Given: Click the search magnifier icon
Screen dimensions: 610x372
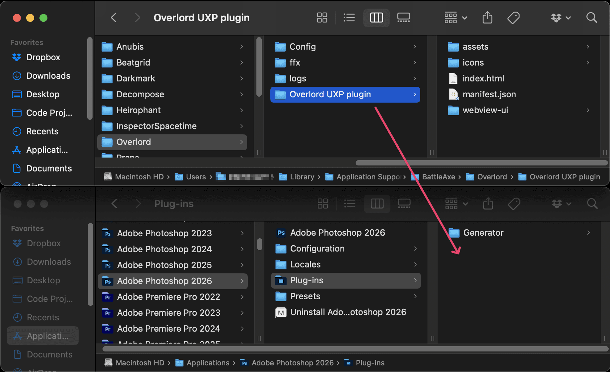Looking at the screenshot, I should click(x=591, y=18).
